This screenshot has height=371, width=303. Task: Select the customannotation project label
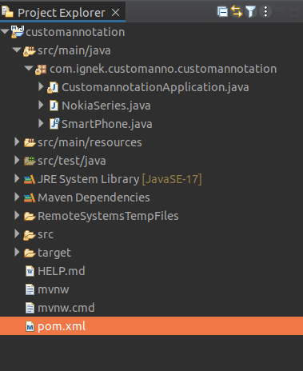[x=75, y=32]
